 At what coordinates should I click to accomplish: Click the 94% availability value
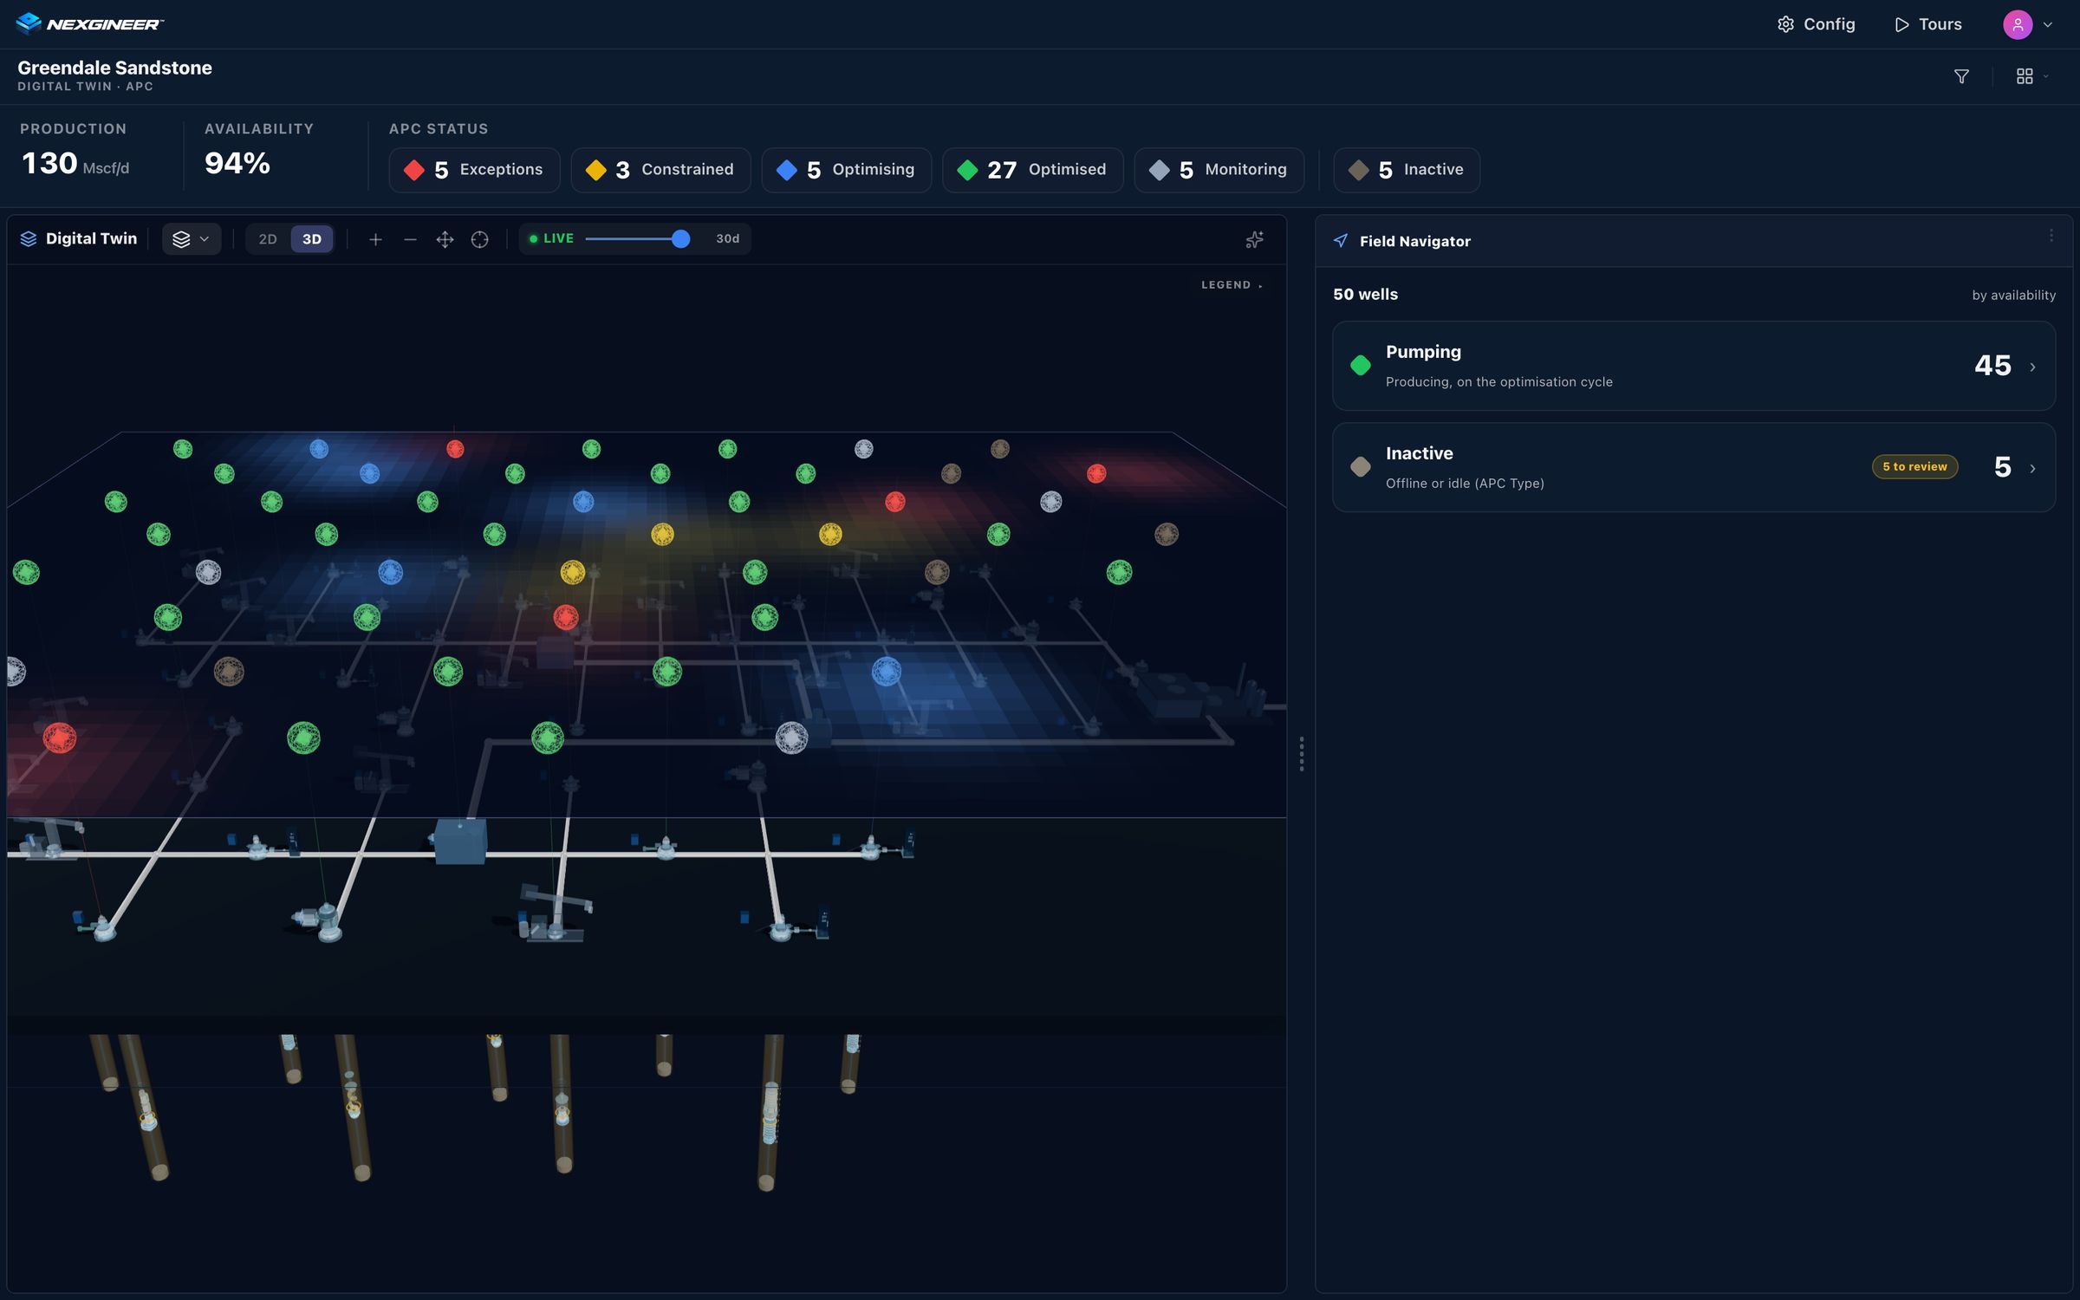237,163
